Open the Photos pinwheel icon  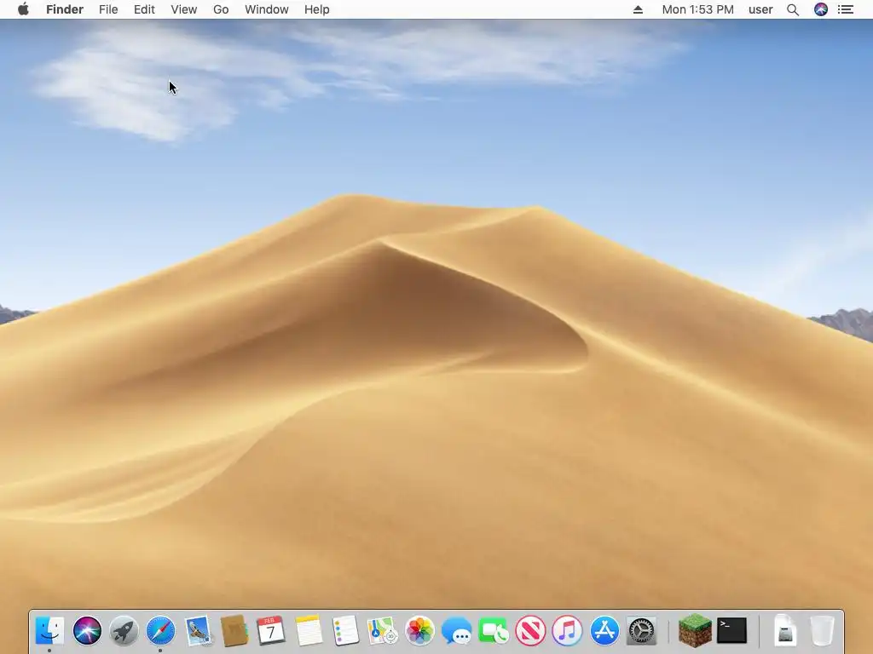pos(419,631)
